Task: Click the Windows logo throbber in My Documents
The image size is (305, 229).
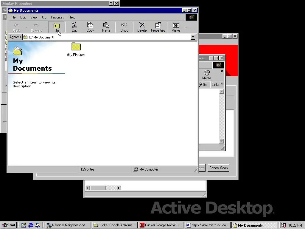Action: pos(192,17)
